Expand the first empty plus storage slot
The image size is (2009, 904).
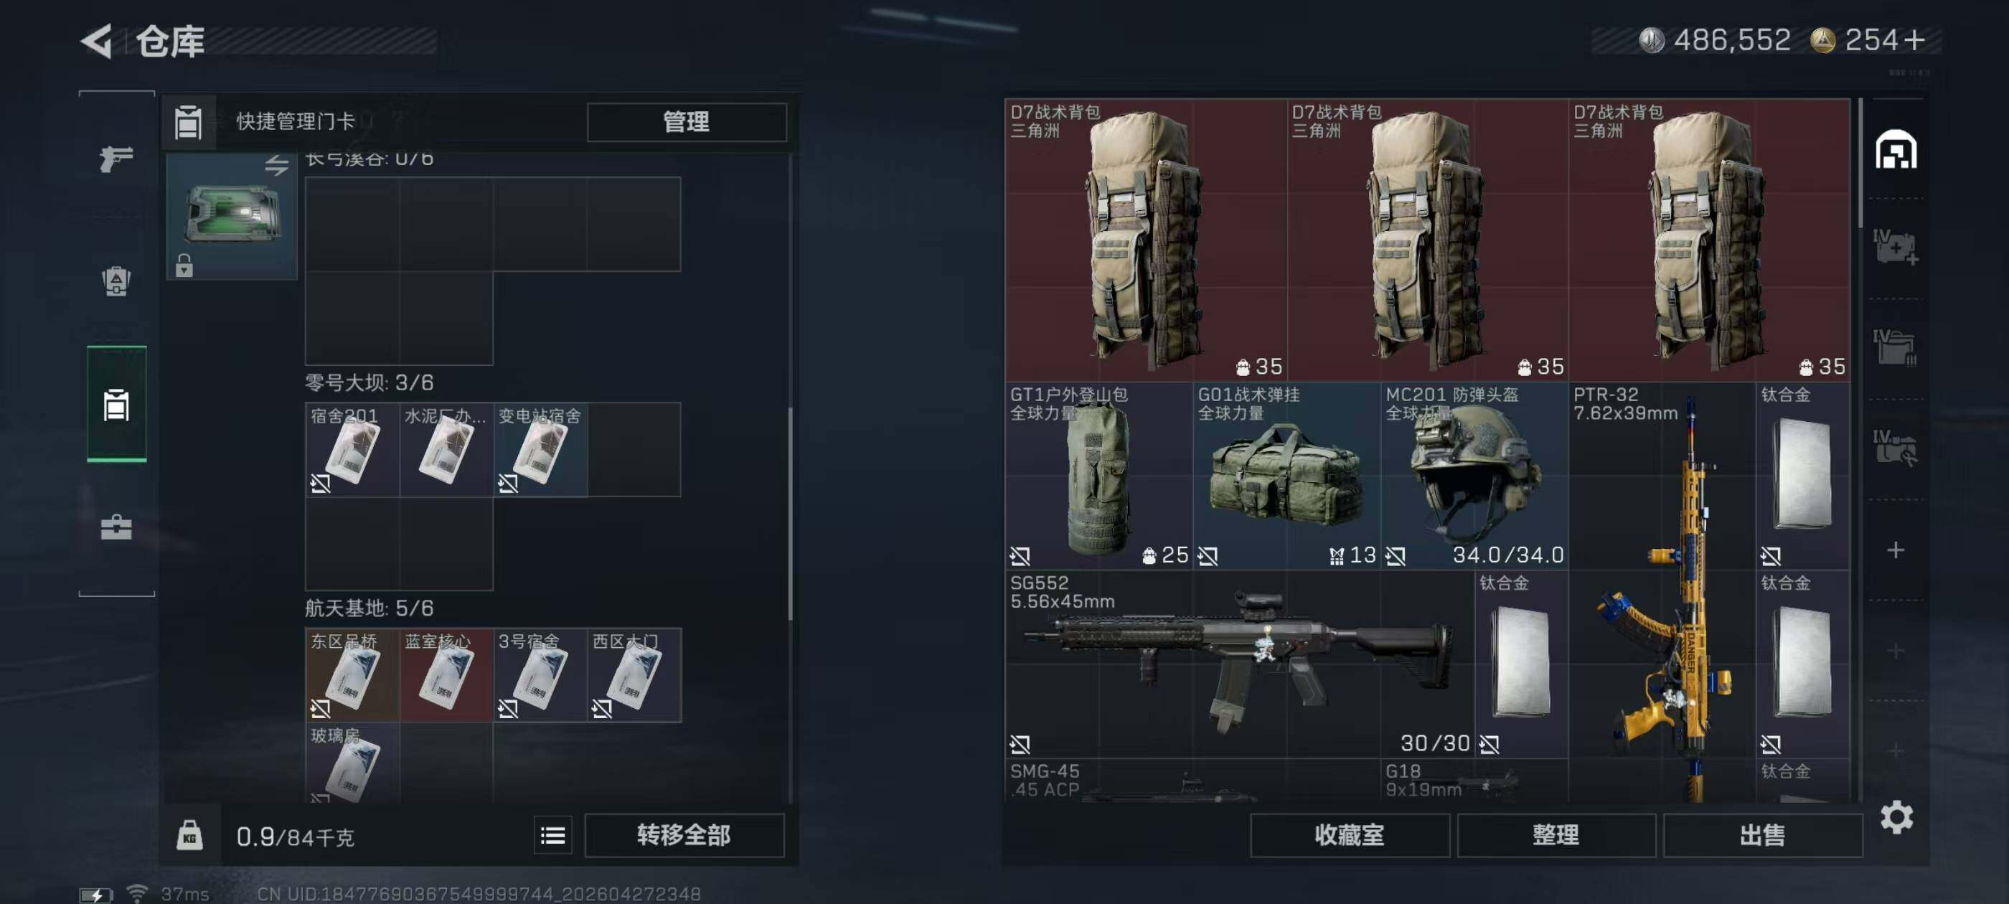1896,550
